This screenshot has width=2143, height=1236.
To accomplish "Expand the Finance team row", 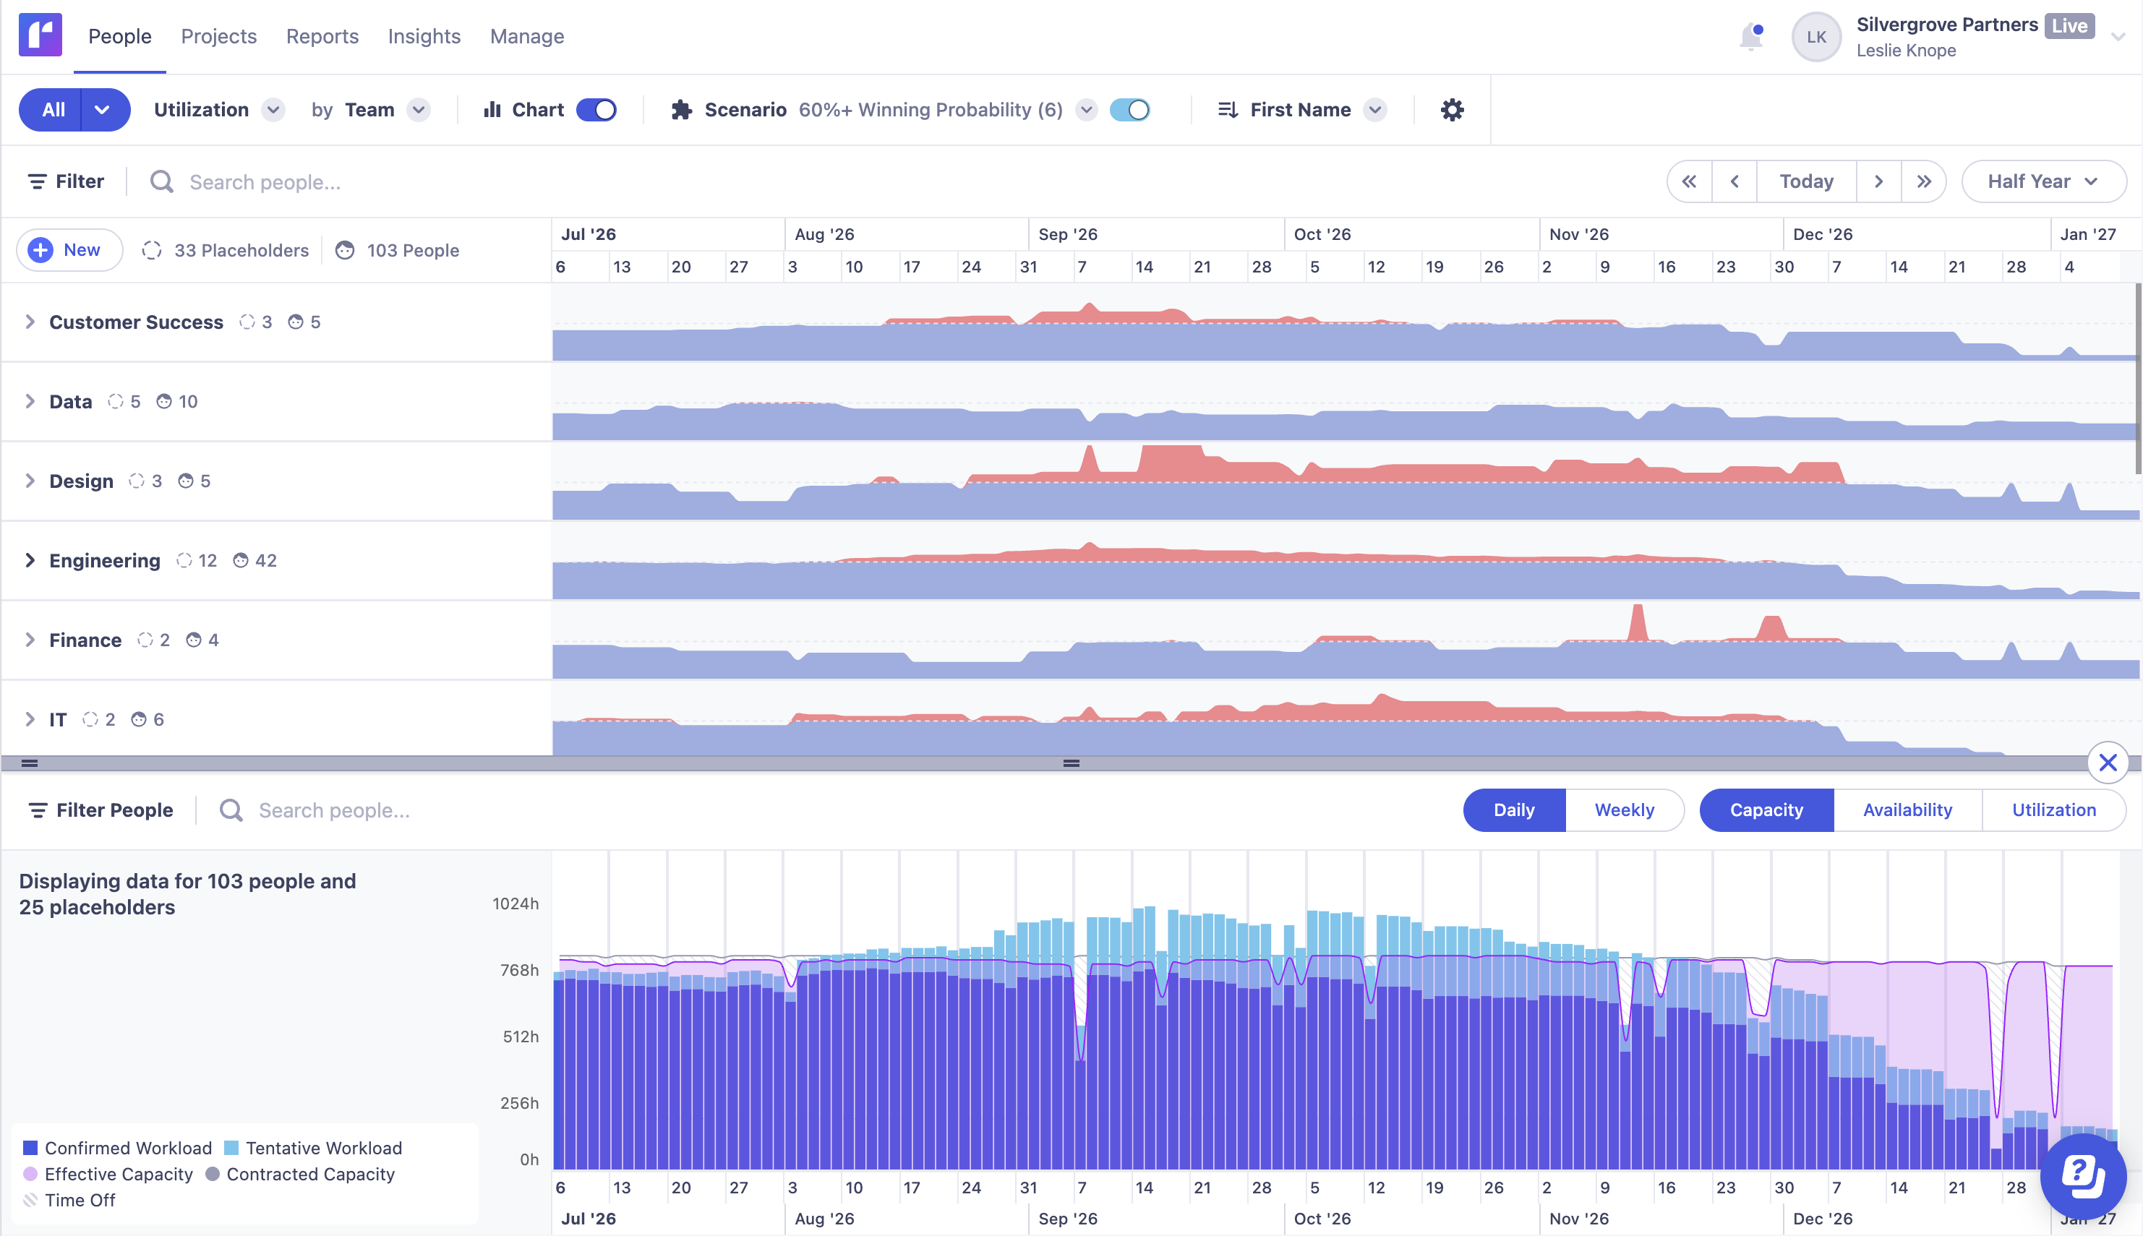I will pyautogui.click(x=30, y=640).
